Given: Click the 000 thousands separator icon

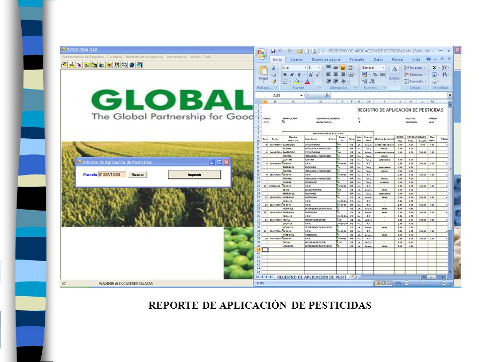Looking at the screenshot, I should coord(382,74).
